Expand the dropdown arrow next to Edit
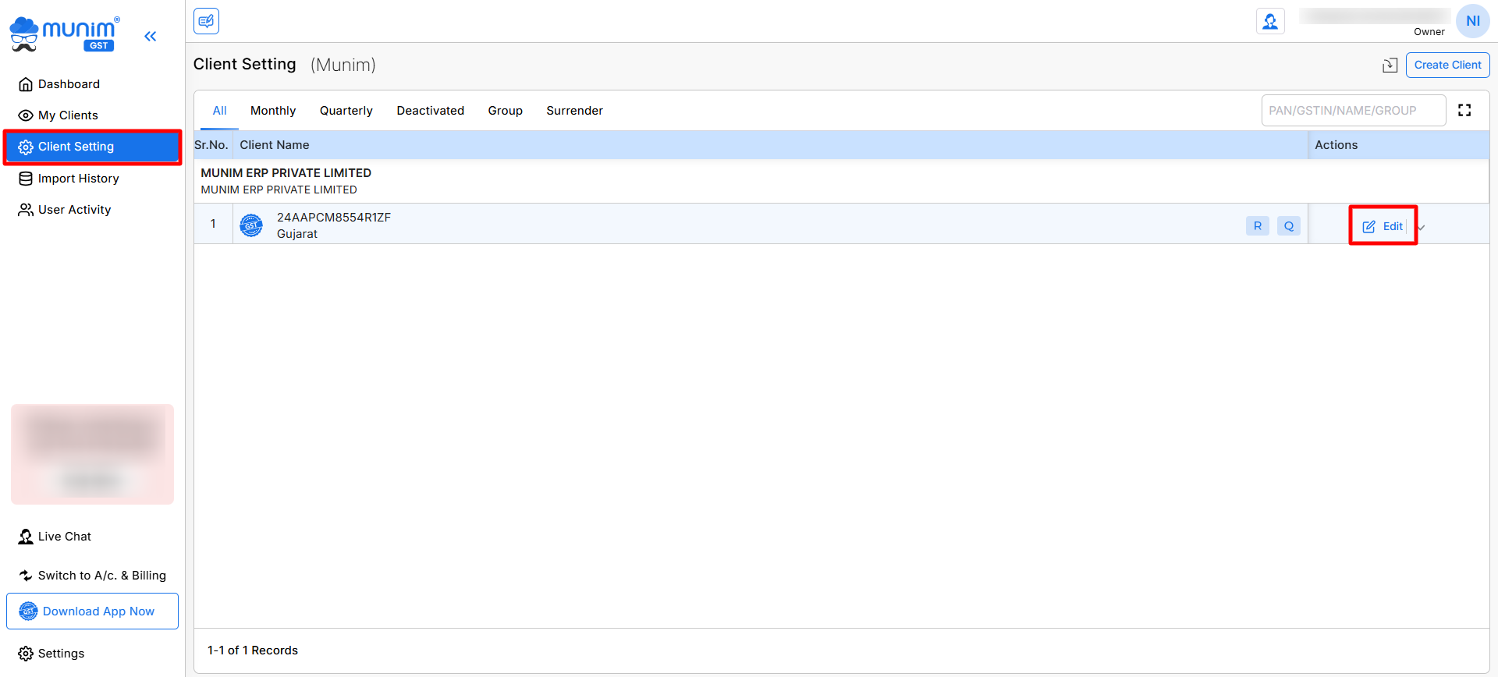Viewport: 1498px width, 677px height. (x=1421, y=227)
